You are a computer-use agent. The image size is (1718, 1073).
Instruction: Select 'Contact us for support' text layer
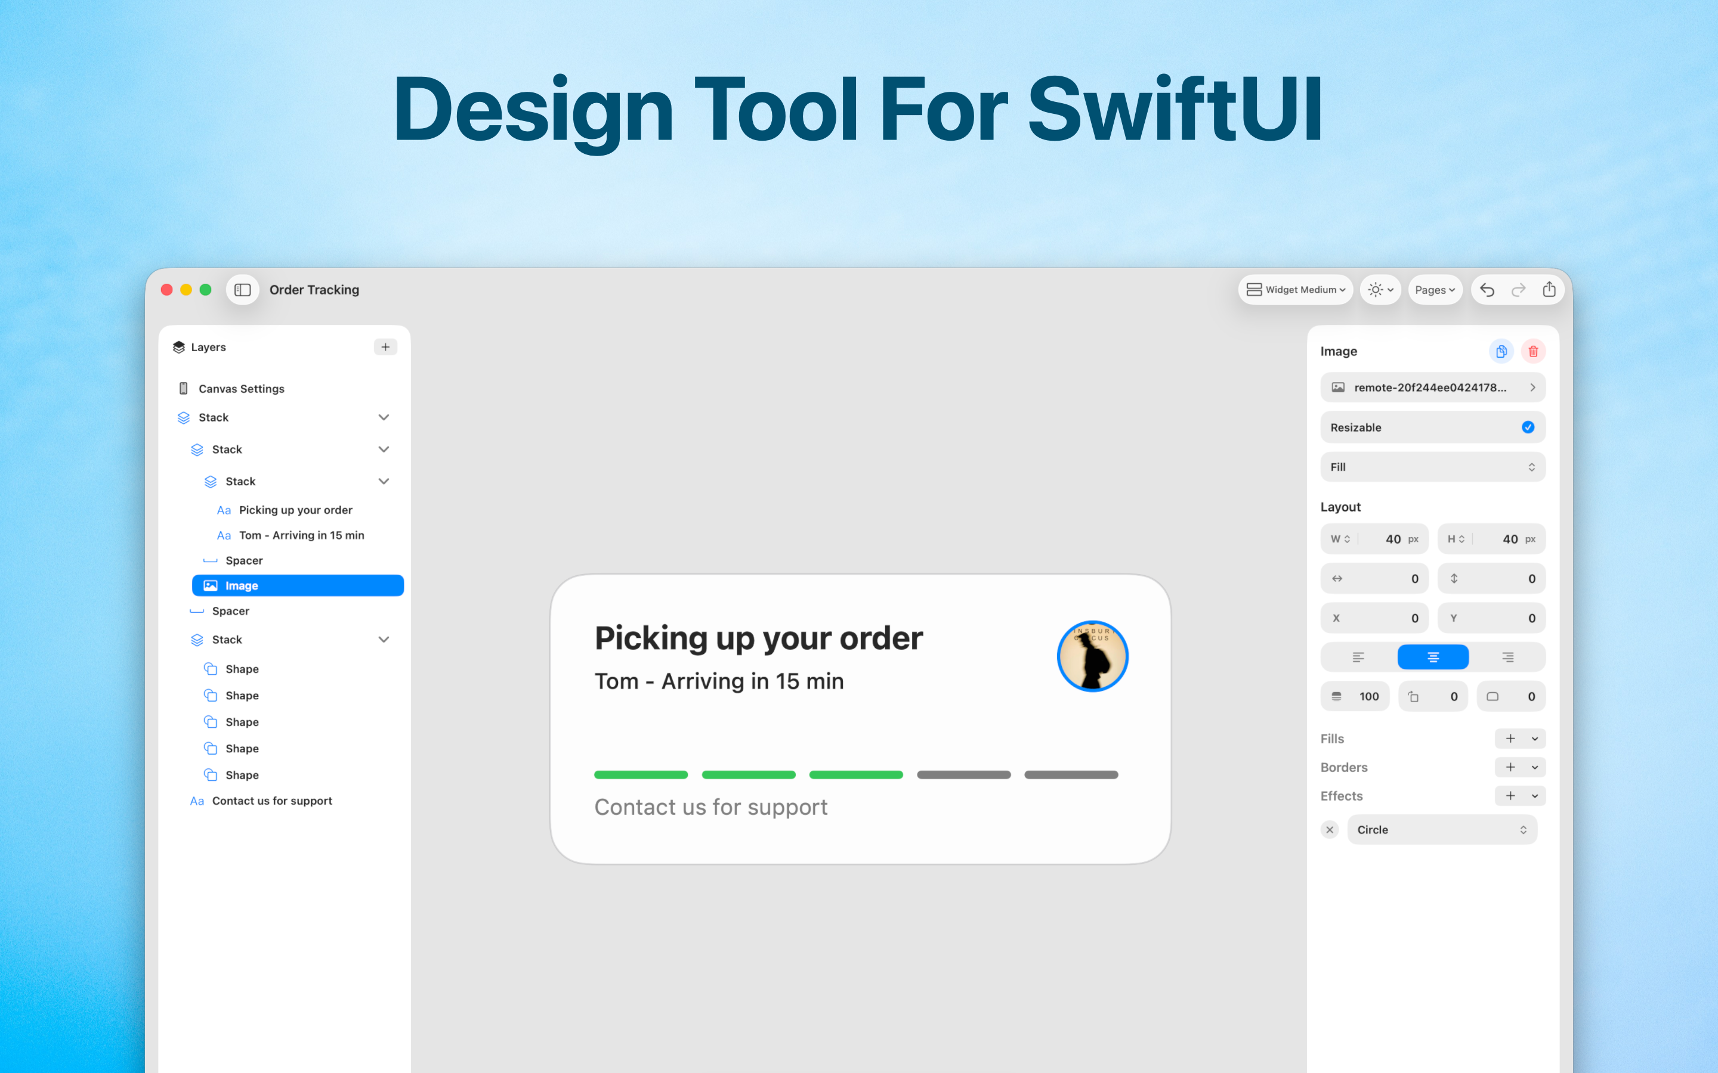pyautogui.click(x=272, y=801)
